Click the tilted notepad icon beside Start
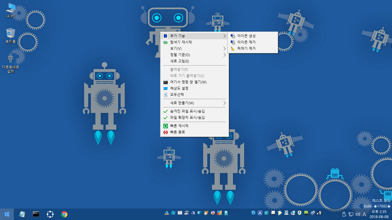Viewport: 392px width, 220px height. [22, 214]
